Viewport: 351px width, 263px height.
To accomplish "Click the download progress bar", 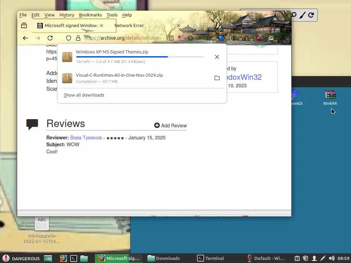I will pyautogui.click(x=140, y=57).
